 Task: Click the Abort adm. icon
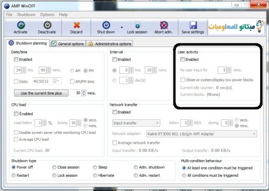coord(164,25)
